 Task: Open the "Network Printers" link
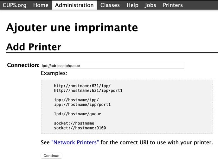(x=75, y=142)
